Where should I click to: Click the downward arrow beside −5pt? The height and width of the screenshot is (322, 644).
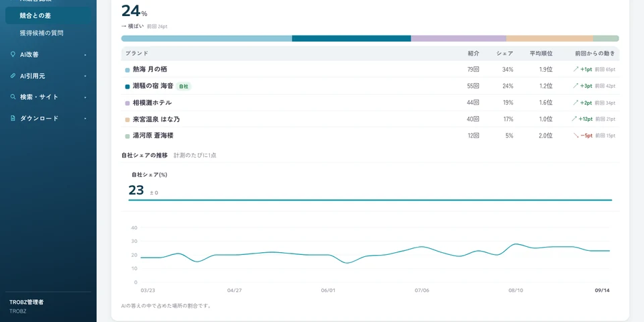[x=576, y=136]
